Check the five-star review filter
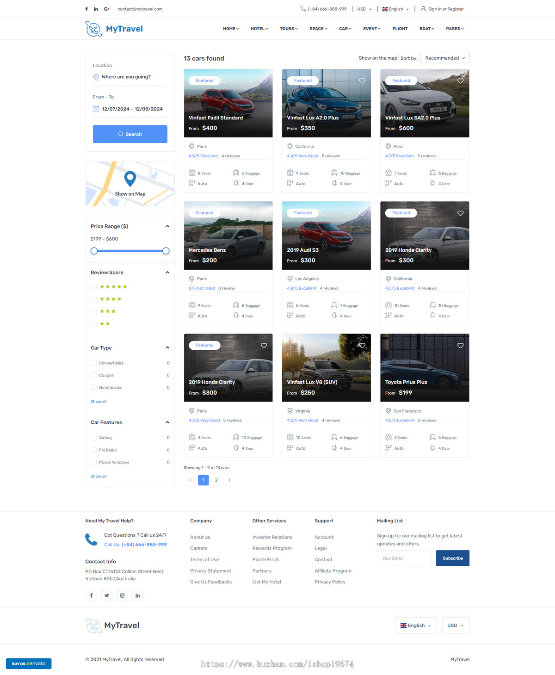 [x=94, y=287]
